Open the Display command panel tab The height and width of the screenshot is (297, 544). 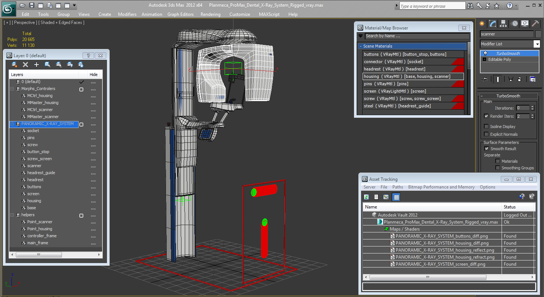(x=525, y=24)
